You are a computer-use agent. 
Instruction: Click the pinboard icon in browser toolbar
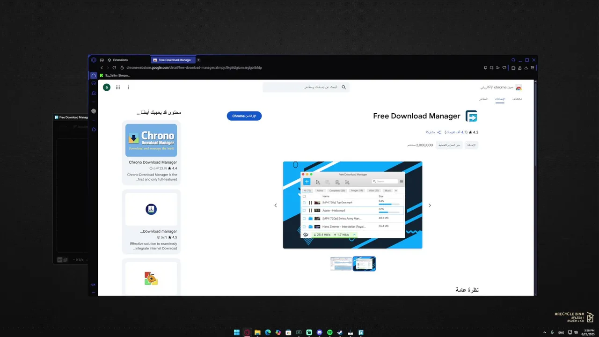485,67
